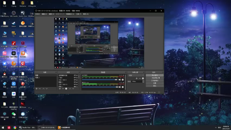Click the 300ms transition duration field
Viewport: 231px width, 130px height.
point(137,81)
